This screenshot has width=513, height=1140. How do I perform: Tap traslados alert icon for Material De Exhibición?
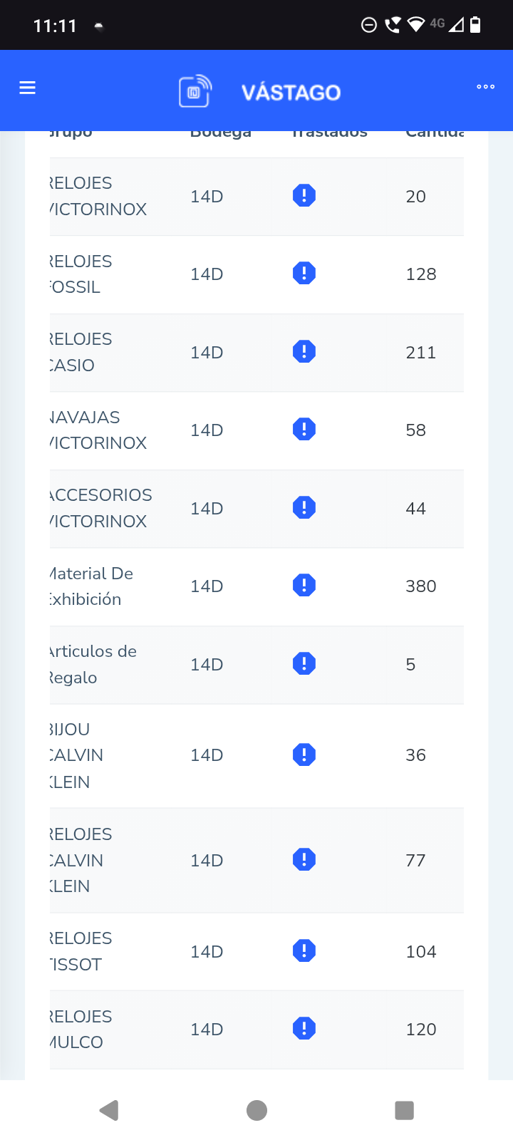(304, 586)
